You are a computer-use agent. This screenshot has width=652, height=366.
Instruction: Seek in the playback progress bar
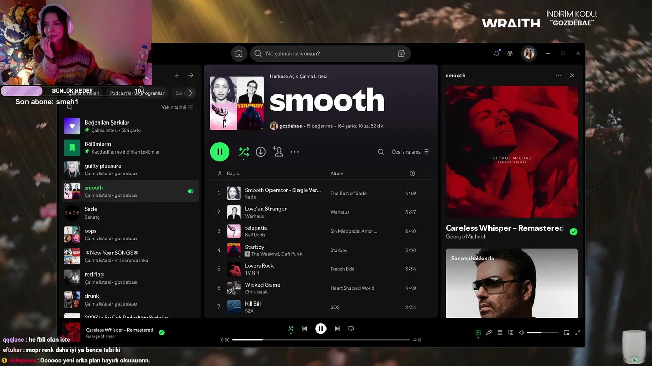(x=321, y=340)
